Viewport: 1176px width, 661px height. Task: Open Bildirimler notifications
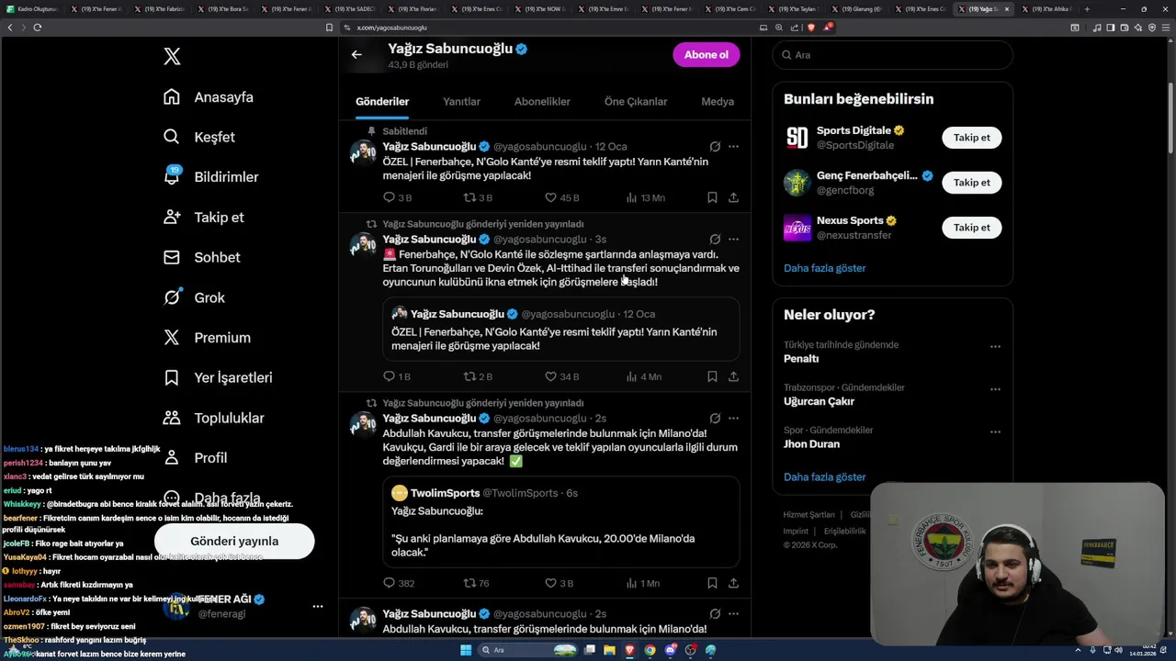(x=211, y=177)
